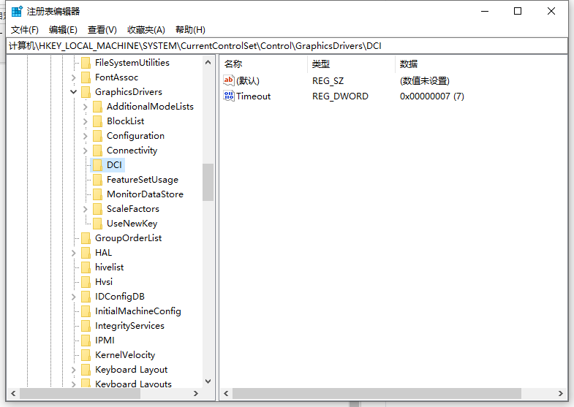Collapse the GraphicsDrivers tree node

(x=74, y=92)
